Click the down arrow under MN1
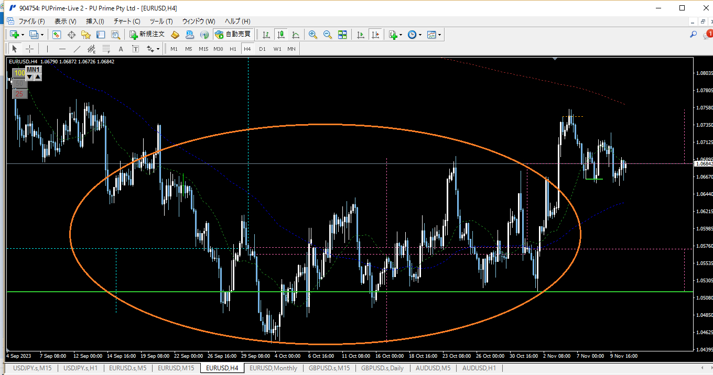This screenshot has height=375, width=713. [x=30, y=77]
